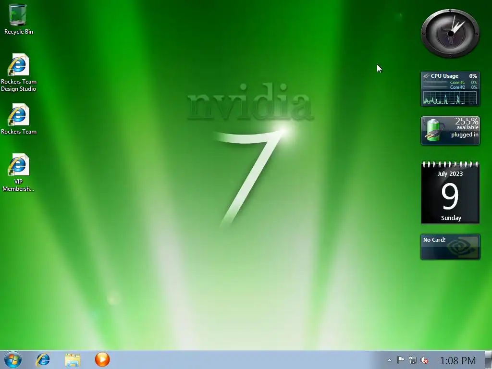This screenshot has width=492, height=369.
Task: Click the Core #2 usage label
Action: point(457,87)
